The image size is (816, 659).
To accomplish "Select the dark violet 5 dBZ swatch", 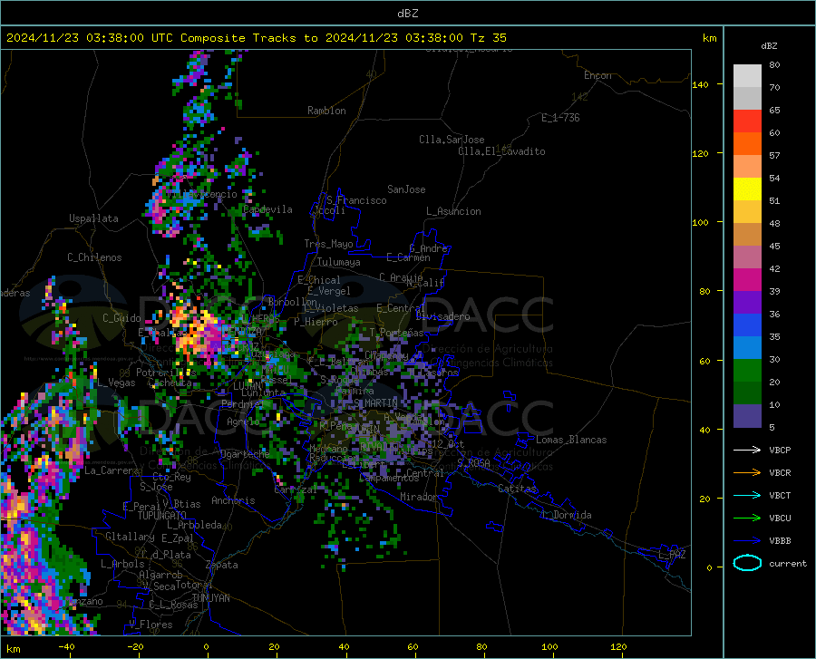I will point(747,416).
